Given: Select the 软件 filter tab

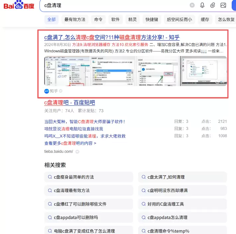Looking at the screenshot, I should click(116, 20).
